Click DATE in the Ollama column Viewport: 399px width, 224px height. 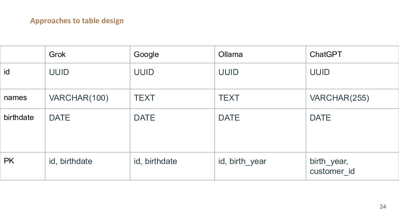click(229, 118)
